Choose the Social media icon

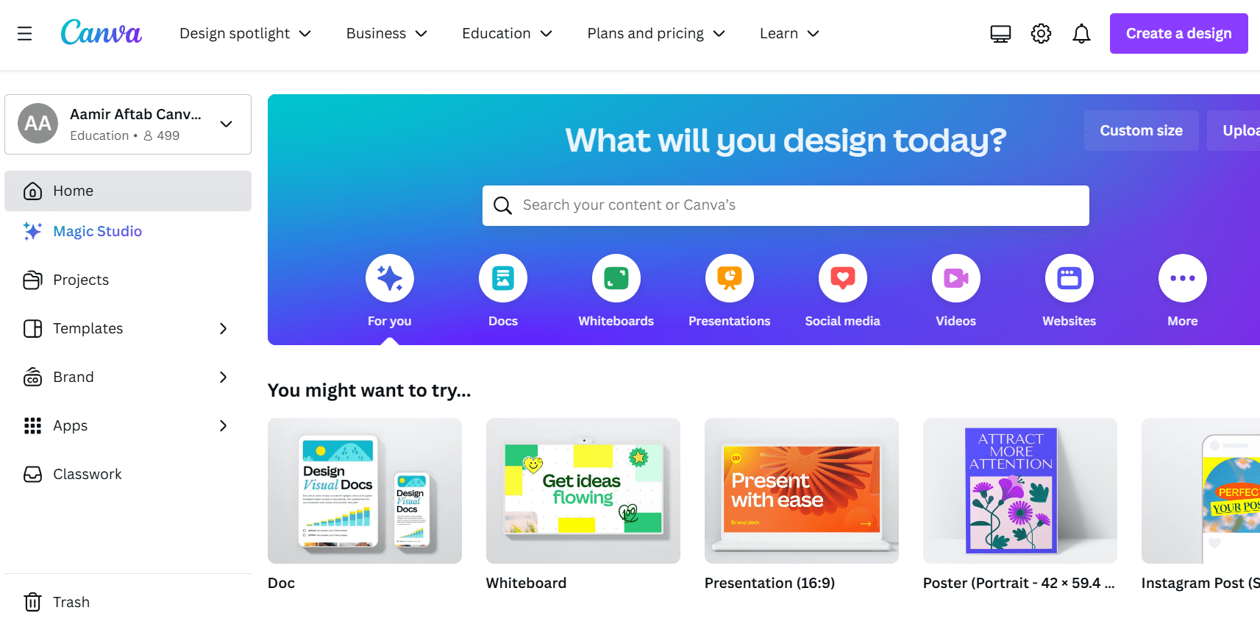[x=843, y=278]
